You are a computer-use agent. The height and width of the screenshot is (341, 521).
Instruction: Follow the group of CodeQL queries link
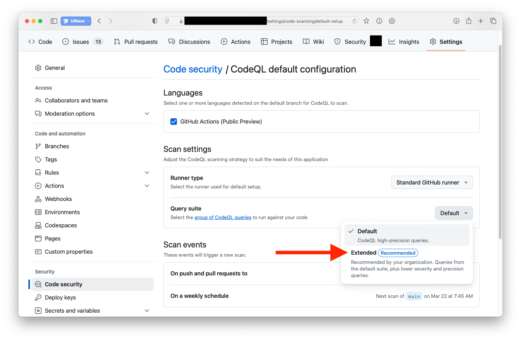click(223, 217)
